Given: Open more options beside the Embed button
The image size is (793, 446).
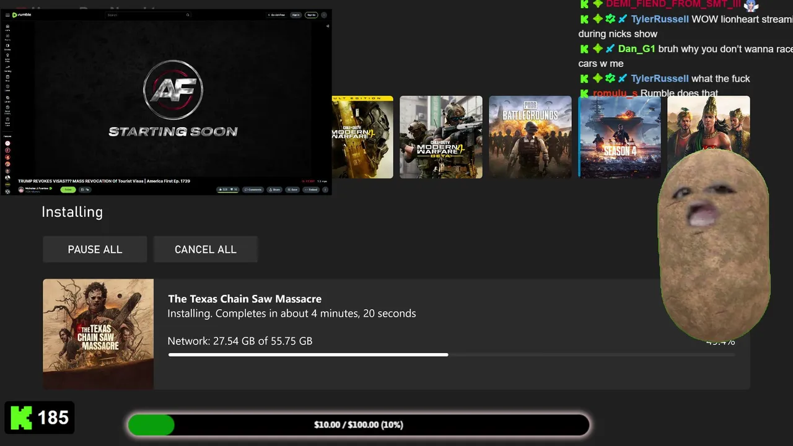Looking at the screenshot, I should [x=324, y=190].
